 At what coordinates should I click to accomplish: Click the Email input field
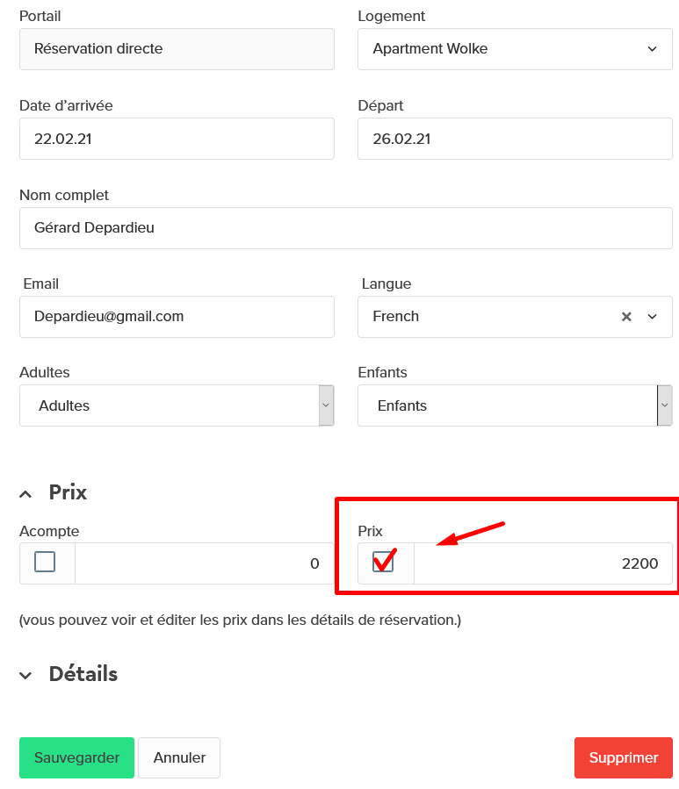[x=177, y=317]
